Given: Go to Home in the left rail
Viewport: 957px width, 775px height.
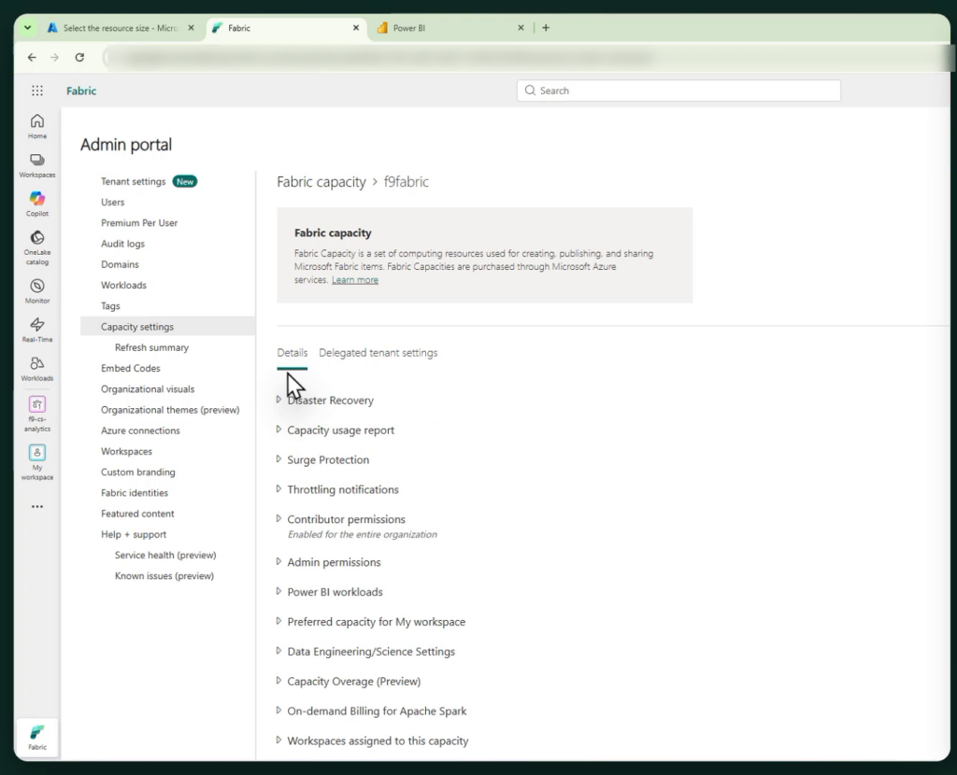Looking at the screenshot, I should (x=37, y=127).
